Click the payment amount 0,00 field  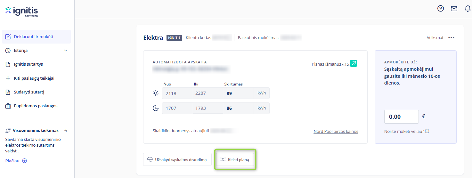pyautogui.click(x=401, y=117)
